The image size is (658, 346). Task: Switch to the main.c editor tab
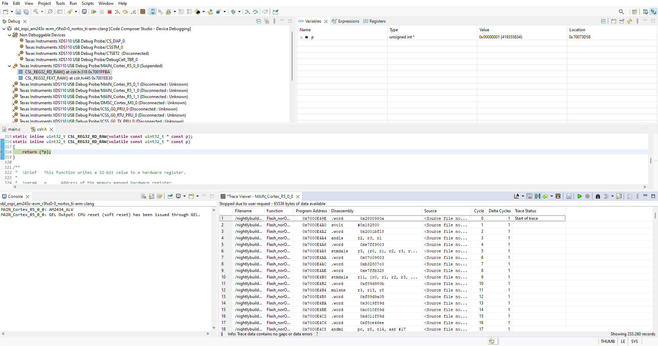pyautogui.click(x=11, y=129)
